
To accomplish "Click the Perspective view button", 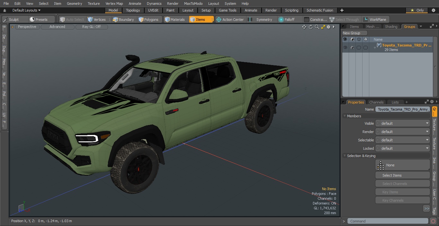I will [x=27, y=27].
